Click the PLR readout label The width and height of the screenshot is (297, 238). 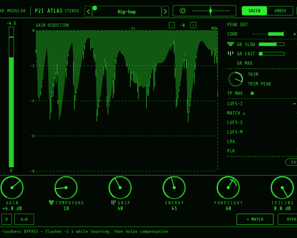coord(231,151)
